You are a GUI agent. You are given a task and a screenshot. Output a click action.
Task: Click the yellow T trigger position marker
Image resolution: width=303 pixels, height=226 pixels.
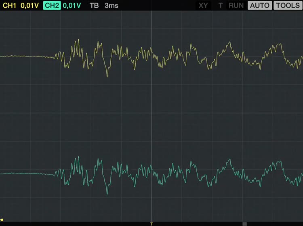(151, 224)
